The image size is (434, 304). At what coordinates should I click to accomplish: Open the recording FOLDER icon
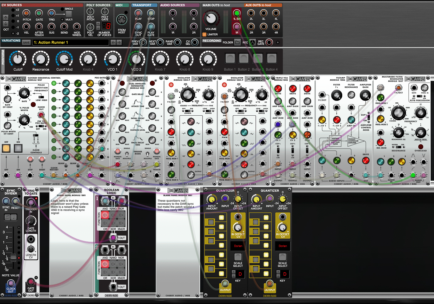pyautogui.click(x=237, y=42)
